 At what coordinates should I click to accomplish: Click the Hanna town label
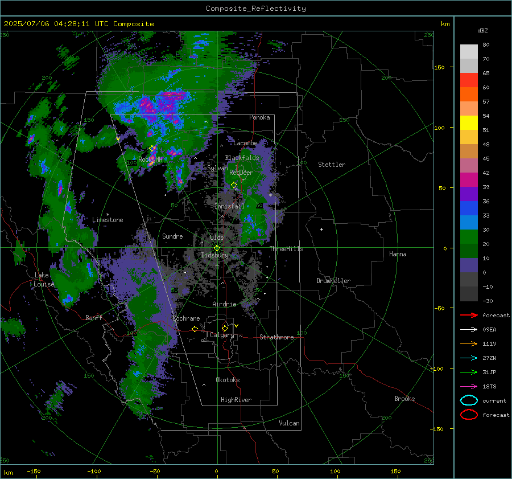(398, 254)
